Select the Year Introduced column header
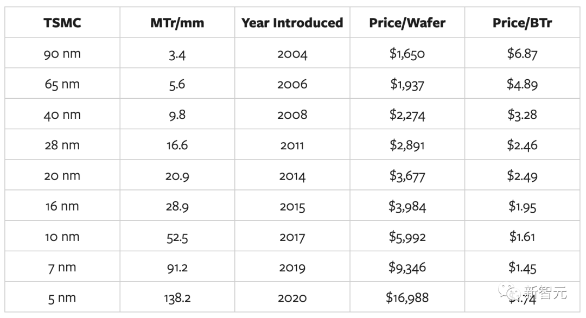586x318 pixels. tap(292, 23)
